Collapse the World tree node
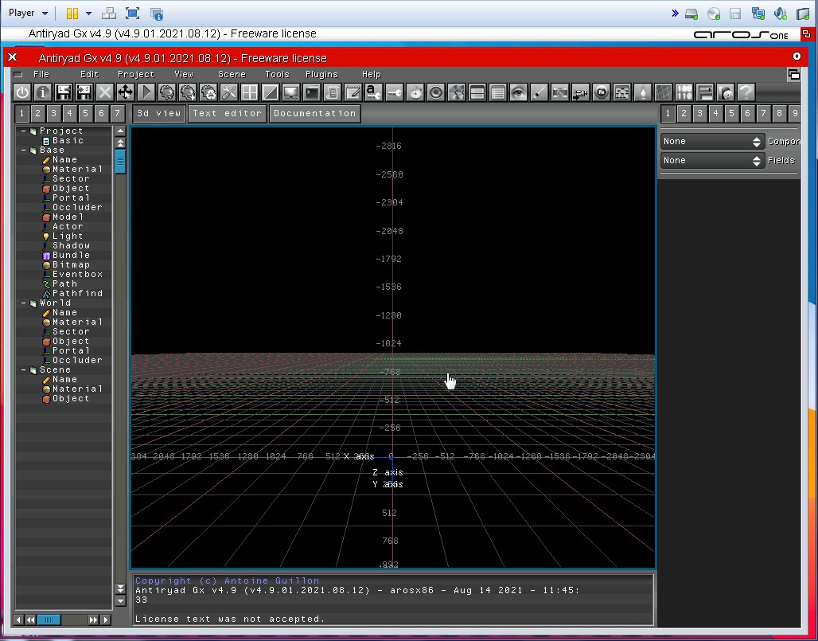Screen dimensions: 818x641 point(22,303)
